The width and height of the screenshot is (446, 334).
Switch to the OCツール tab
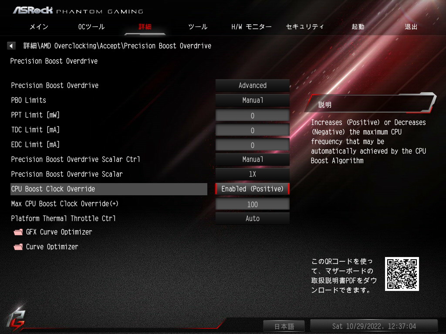pos(91,27)
